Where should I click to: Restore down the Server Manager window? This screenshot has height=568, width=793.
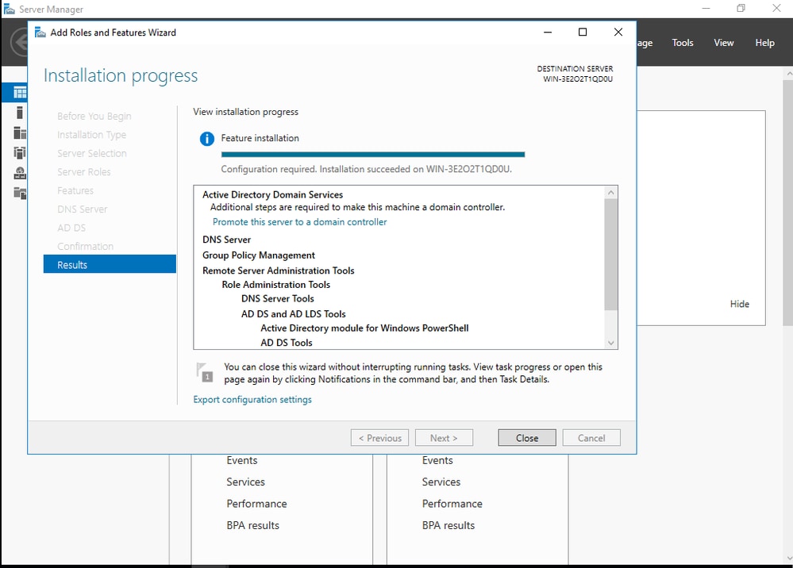[x=741, y=9]
